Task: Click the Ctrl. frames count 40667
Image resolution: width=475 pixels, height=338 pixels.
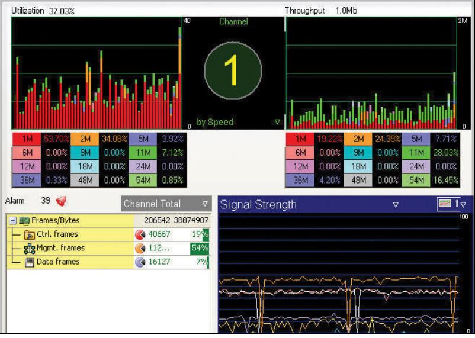Action: click(159, 234)
